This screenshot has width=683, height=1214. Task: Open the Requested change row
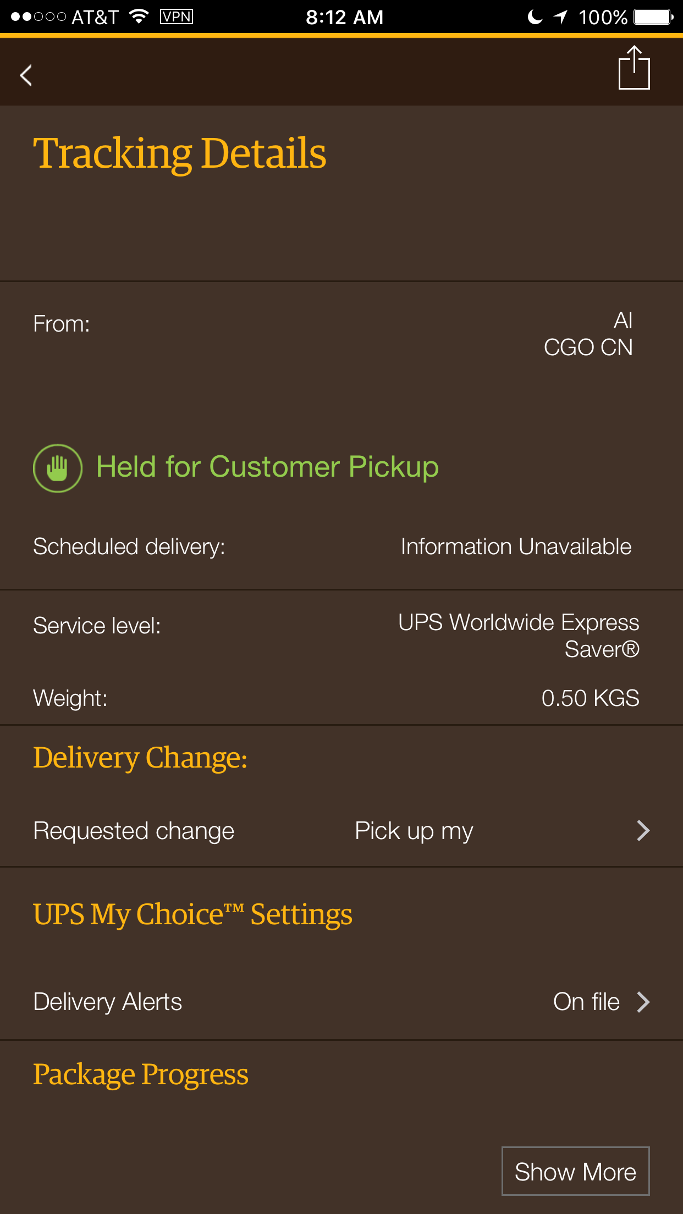click(x=341, y=831)
